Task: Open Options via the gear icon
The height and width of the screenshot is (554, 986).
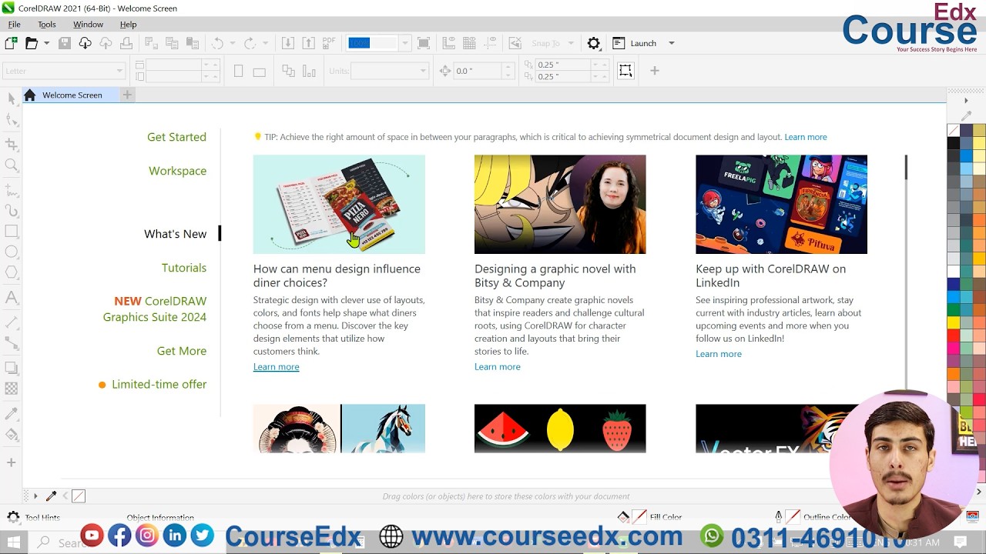Action: click(593, 43)
